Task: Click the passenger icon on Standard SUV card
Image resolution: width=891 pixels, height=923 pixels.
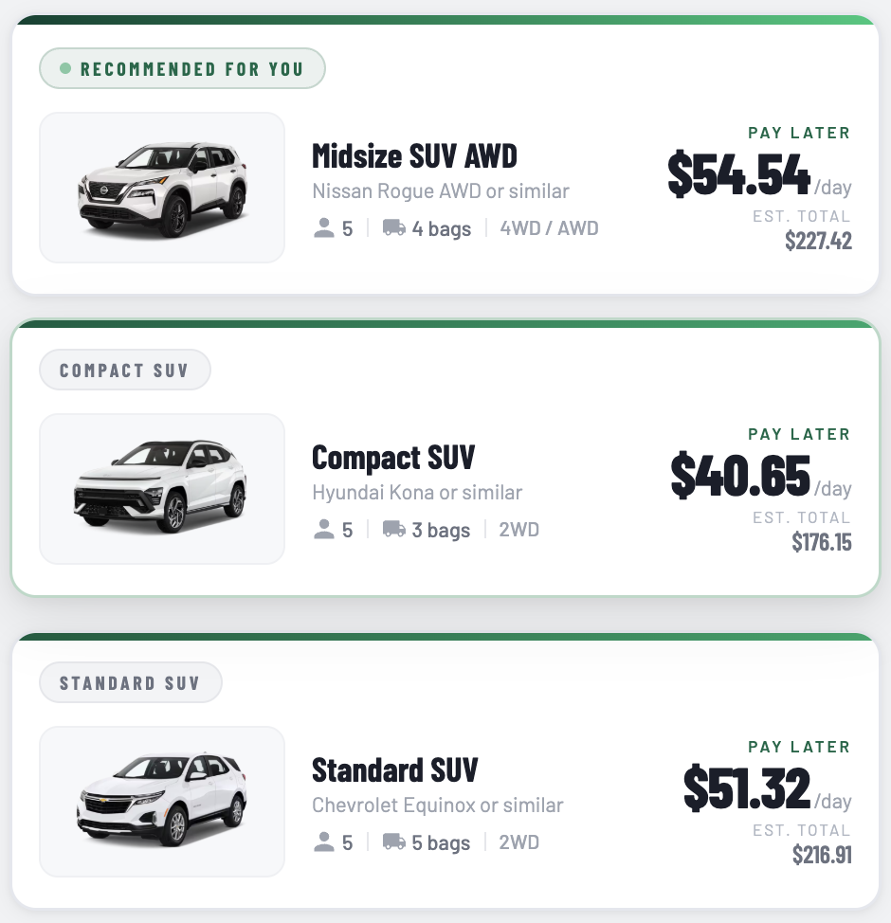Action: click(324, 842)
